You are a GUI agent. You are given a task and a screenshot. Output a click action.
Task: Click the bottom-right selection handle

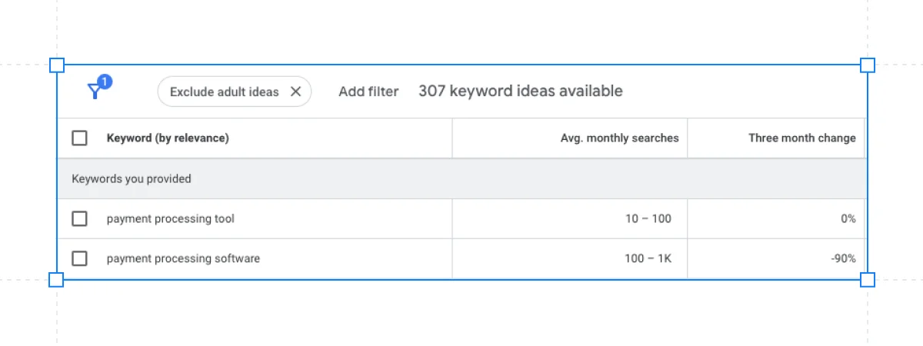pyautogui.click(x=867, y=279)
